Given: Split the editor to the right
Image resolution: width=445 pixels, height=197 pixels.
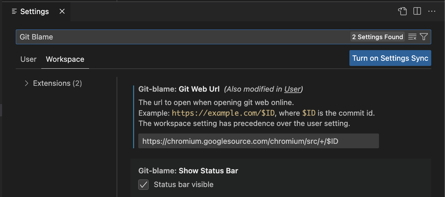Looking at the screenshot, I should [417, 11].
